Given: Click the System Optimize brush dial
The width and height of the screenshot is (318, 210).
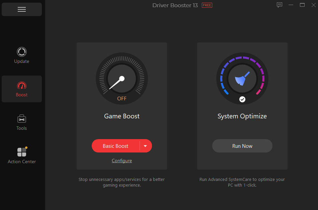Looking at the screenshot, I should coord(242,79).
